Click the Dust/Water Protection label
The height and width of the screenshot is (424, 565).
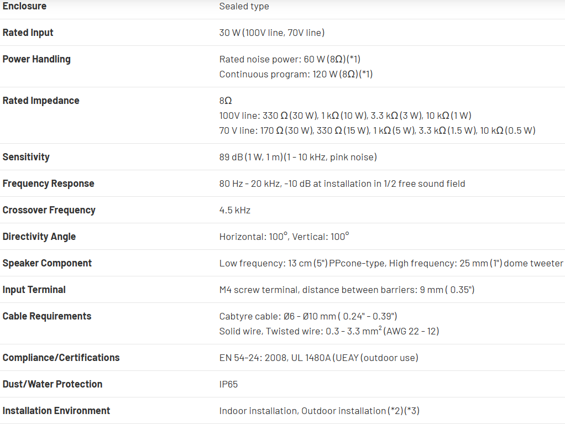53,384
